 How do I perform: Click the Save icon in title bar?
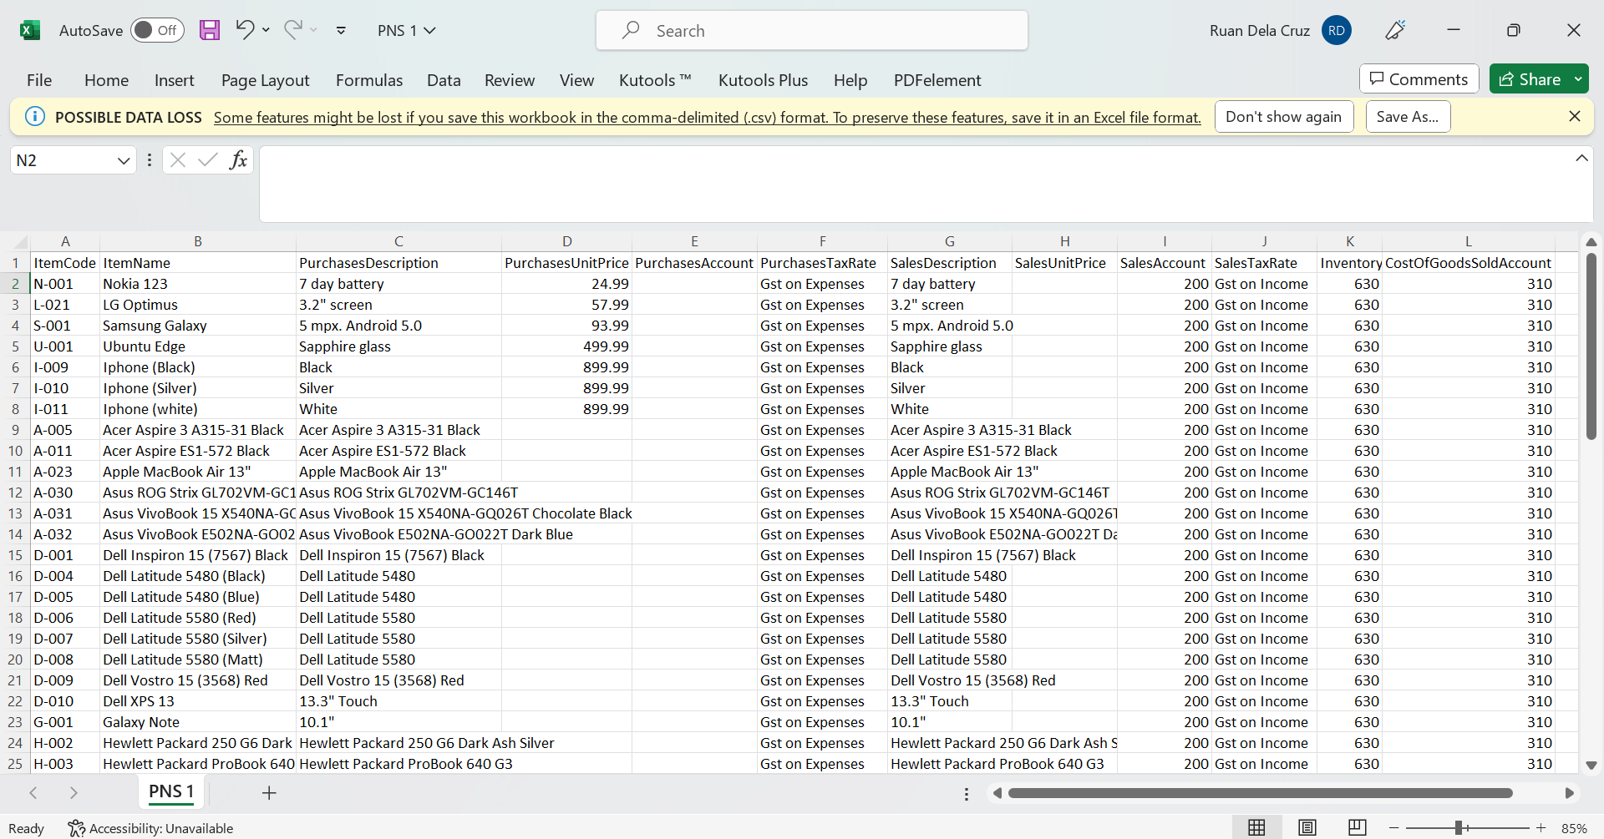[x=210, y=31]
